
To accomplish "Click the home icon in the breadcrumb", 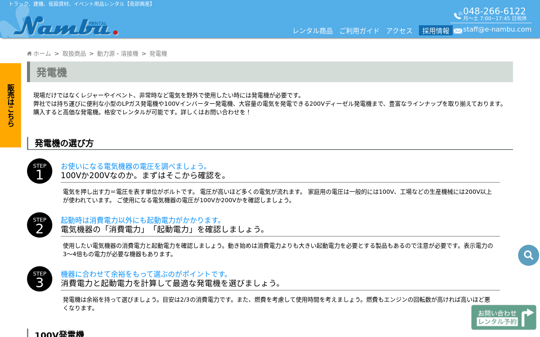I will pyautogui.click(x=29, y=53).
